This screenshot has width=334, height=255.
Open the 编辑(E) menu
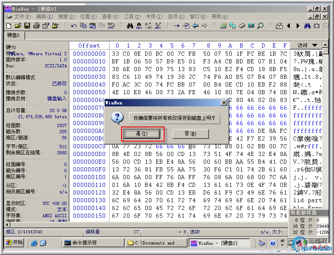(x=45, y=17)
